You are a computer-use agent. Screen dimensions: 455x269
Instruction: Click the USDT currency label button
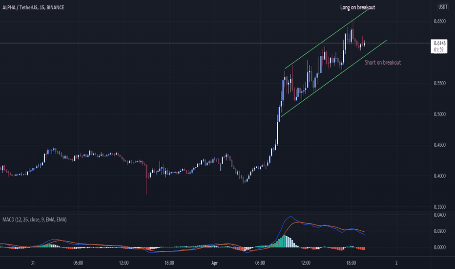(x=442, y=7)
